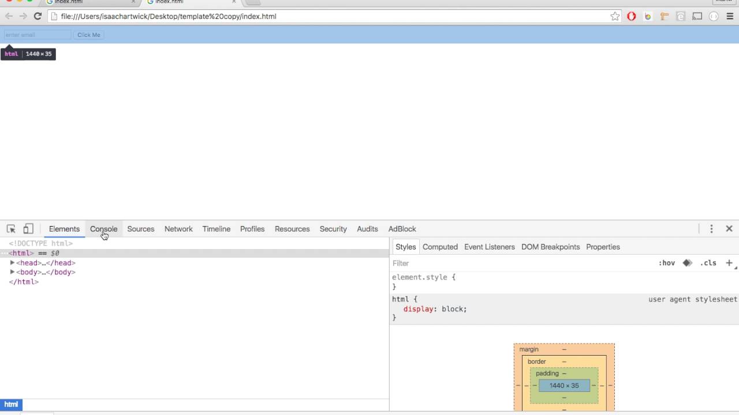Close the DevTools panel
The image size is (739, 415).
729,229
